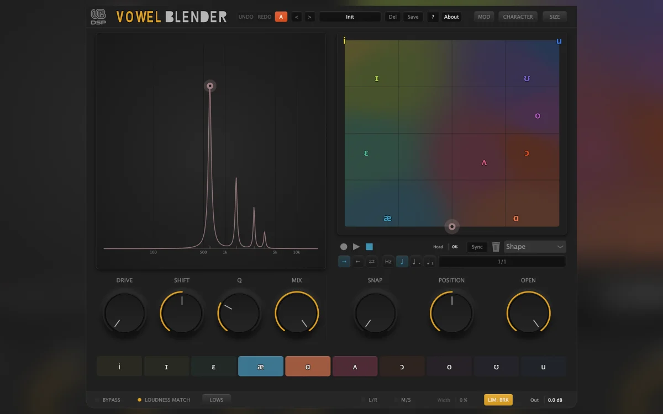Screen dimensions: 663x414
Task: Toggle the ʌ vowel button in bottom row
Action: [x=355, y=367]
